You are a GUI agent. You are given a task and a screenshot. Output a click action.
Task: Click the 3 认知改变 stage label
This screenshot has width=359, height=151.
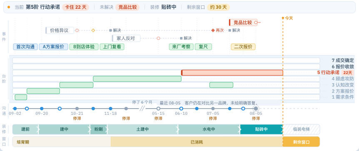point(343,85)
